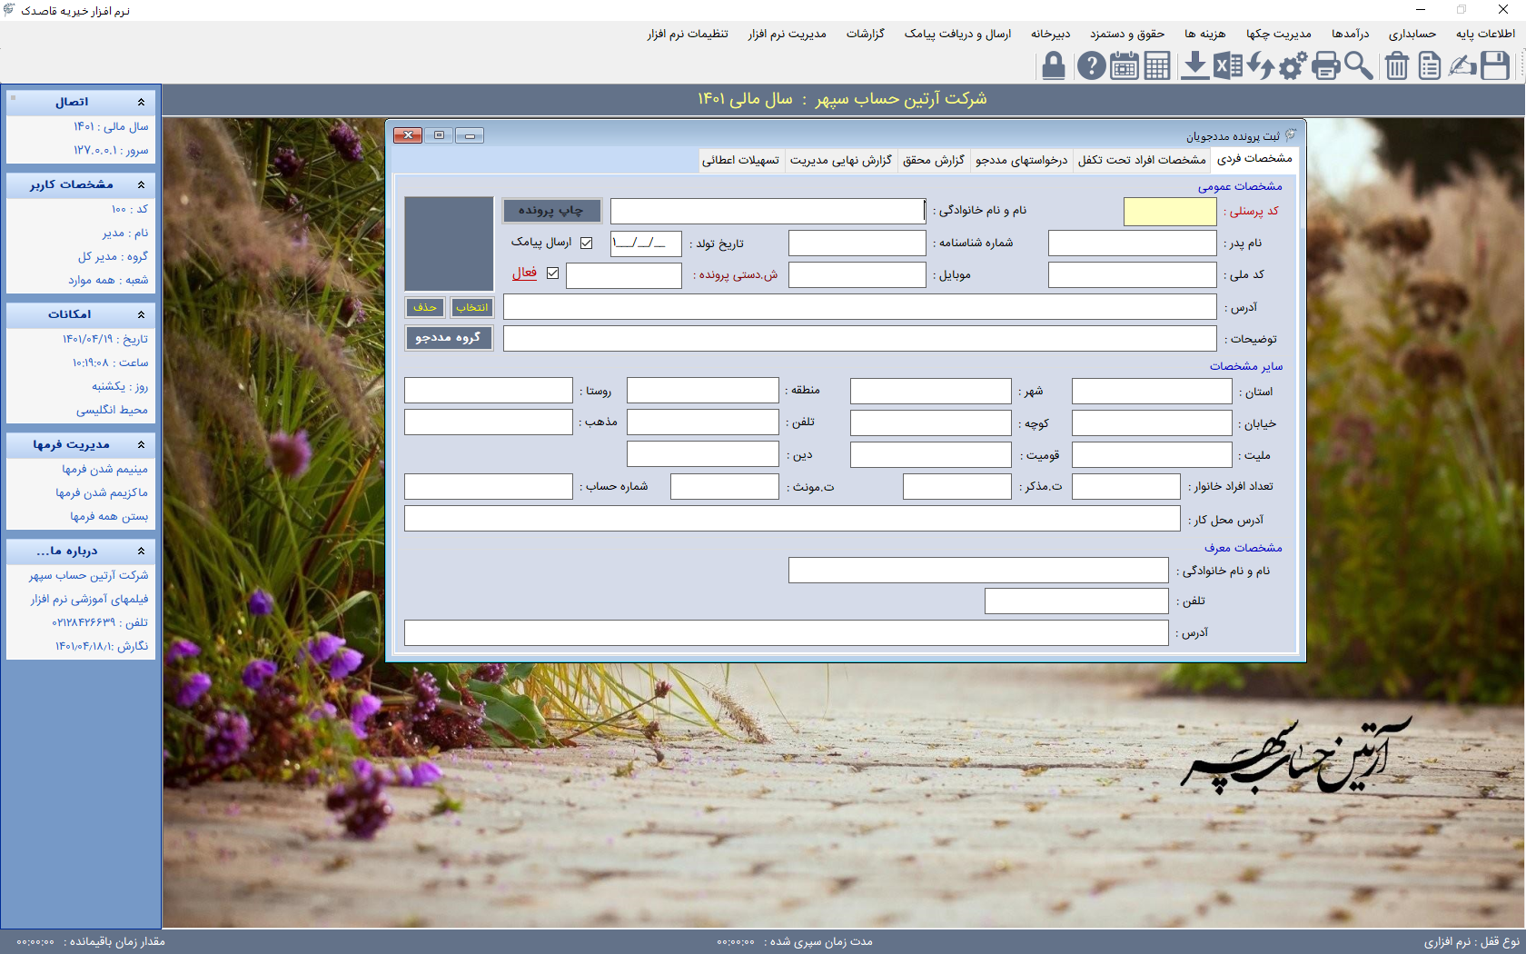Open the calendar toolbar icon
The image size is (1526, 954).
tap(1125, 65)
